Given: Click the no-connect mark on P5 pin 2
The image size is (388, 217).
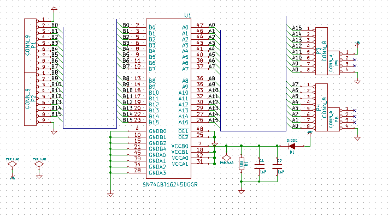Looking at the screenshot, I should tap(355, 60).
